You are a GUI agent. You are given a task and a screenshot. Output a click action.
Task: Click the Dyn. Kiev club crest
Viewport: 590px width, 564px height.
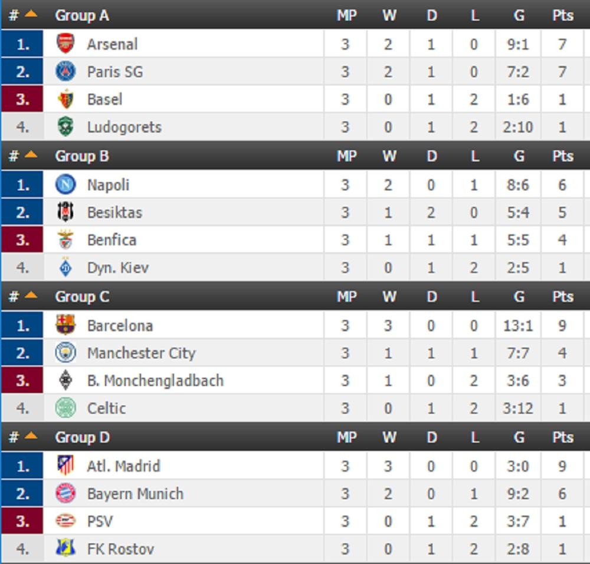(x=65, y=268)
